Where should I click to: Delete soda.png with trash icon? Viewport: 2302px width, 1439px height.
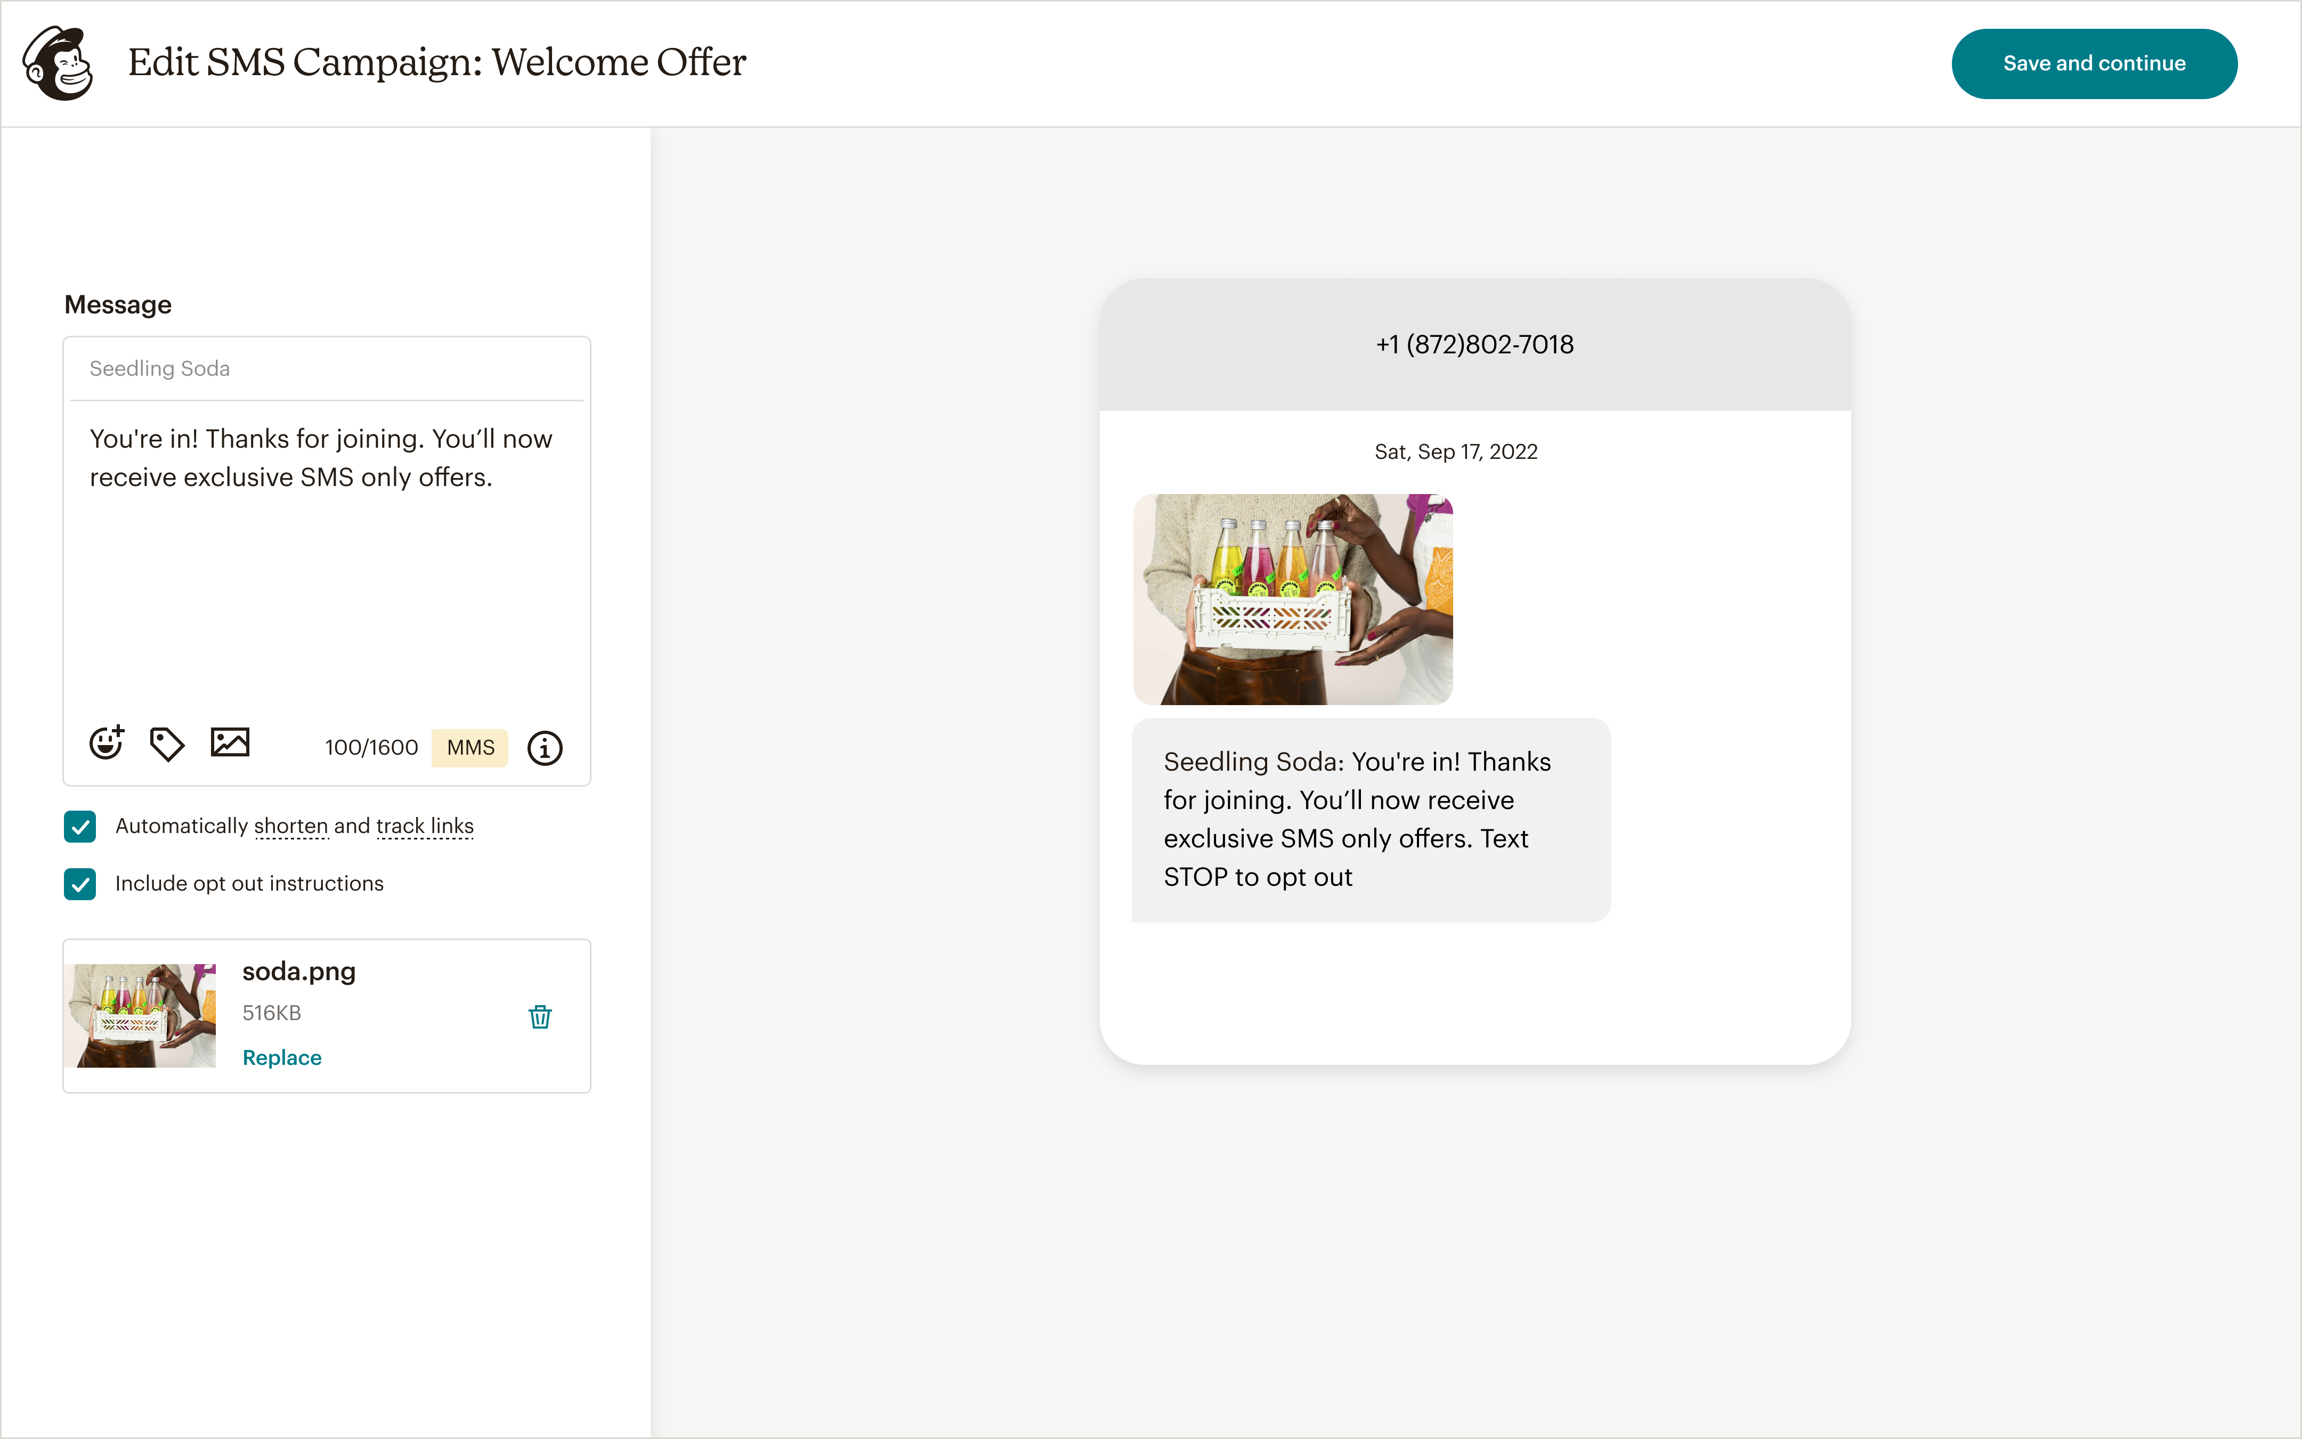point(539,1016)
